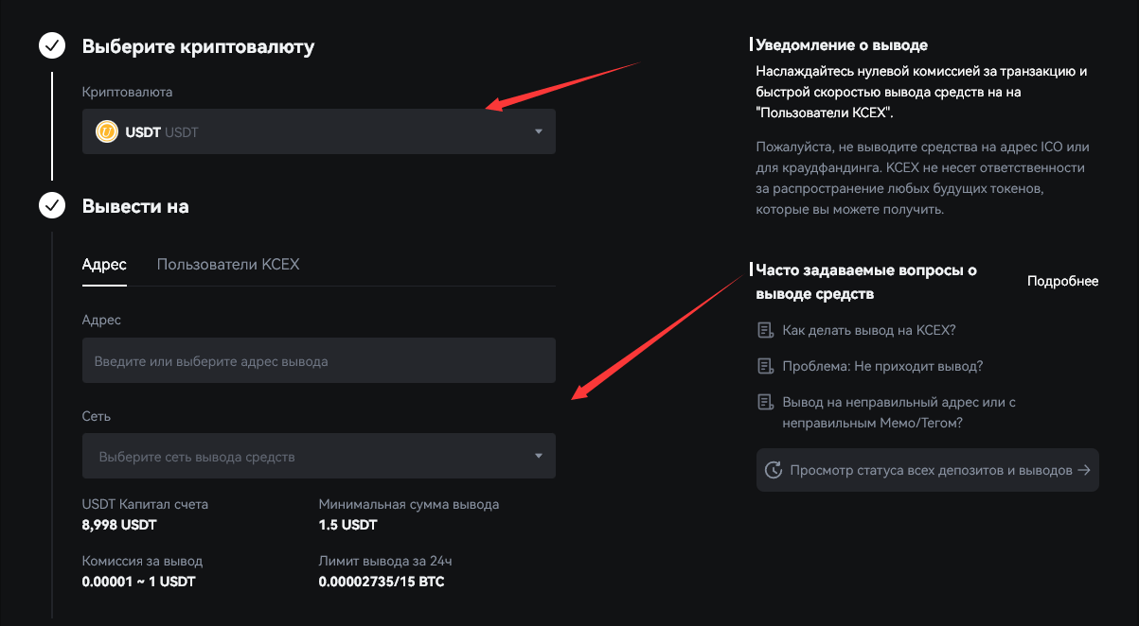Click the checkmark icon beside Вывести на
1139x626 pixels.
pyautogui.click(x=52, y=205)
